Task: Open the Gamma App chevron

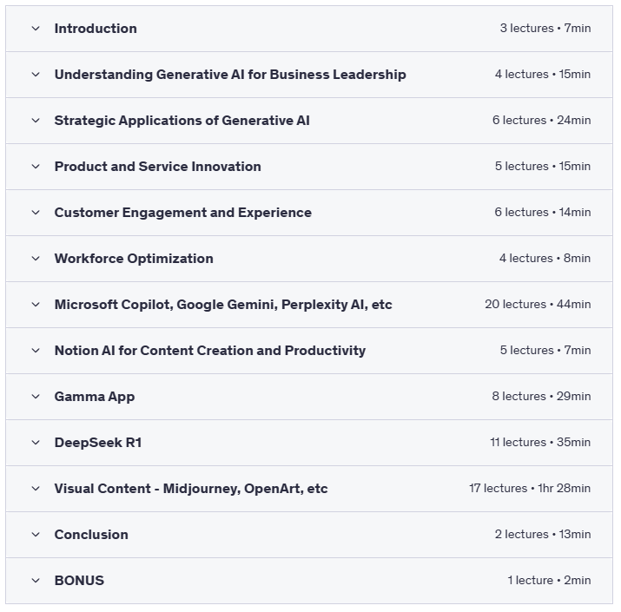Action: click(36, 397)
